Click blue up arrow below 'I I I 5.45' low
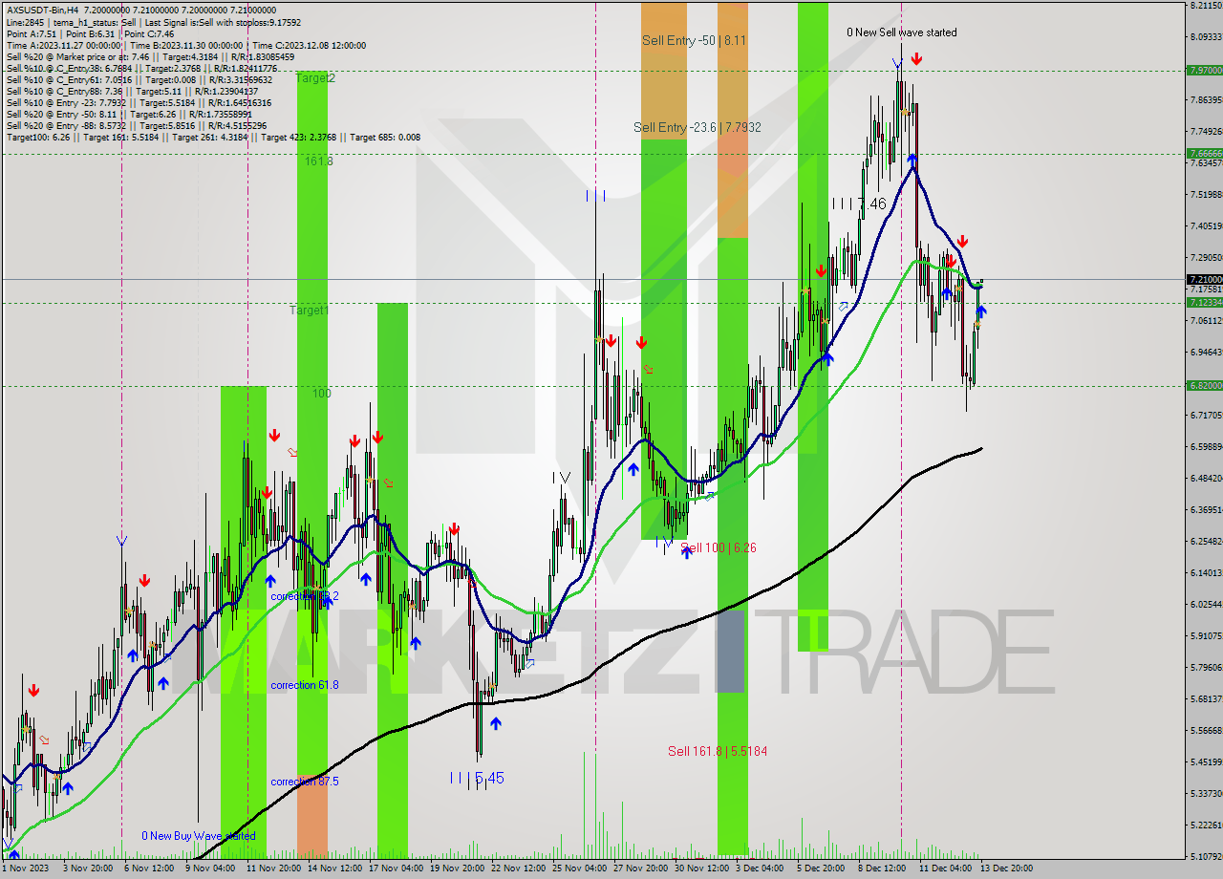Image resolution: width=1223 pixels, height=879 pixels. tap(495, 723)
